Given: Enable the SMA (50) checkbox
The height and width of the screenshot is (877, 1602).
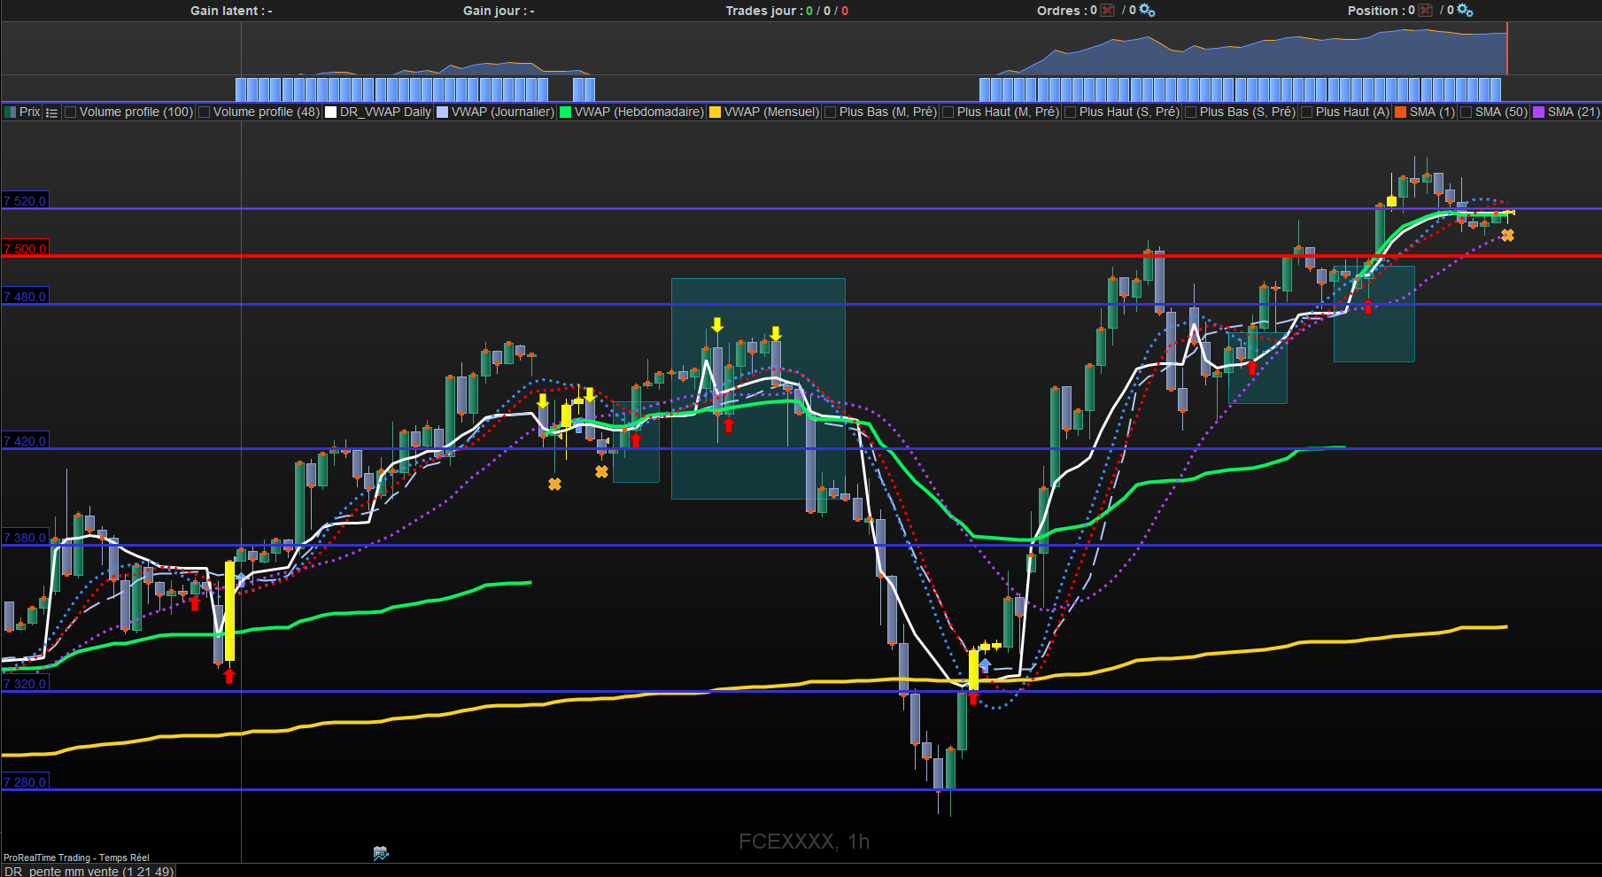Looking at the screenshot, I should tap(1467, 113).
